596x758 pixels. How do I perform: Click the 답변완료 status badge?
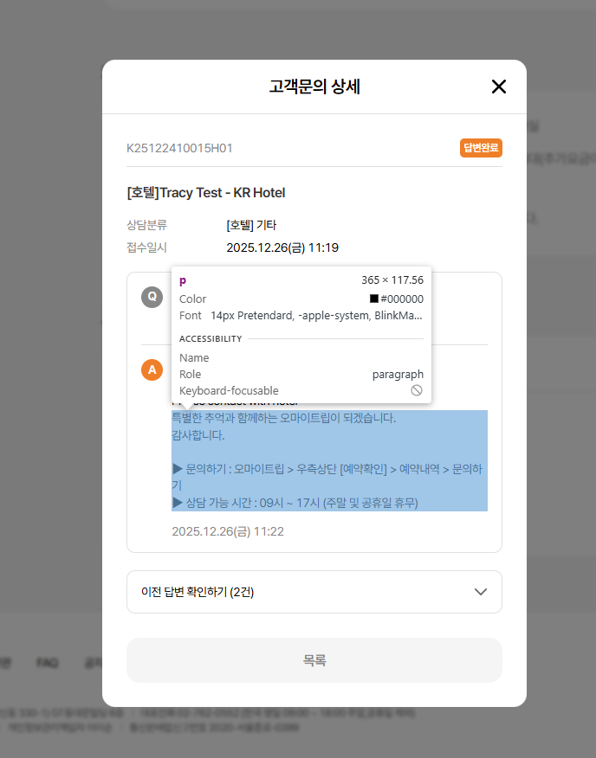[x=481, y=148]
